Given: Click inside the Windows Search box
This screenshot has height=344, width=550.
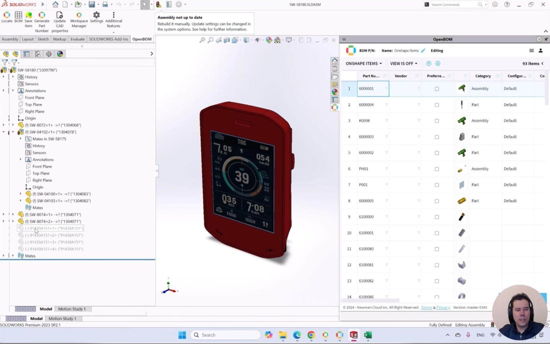Looking at the screenshot, I should tap(226, 335).
